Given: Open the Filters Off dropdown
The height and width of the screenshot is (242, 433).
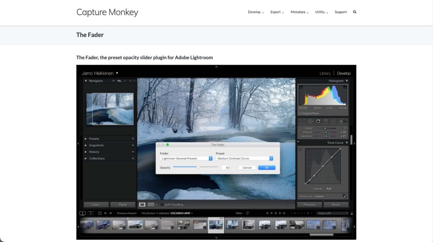Looking at the screenshot, I should tap(333, 213).
